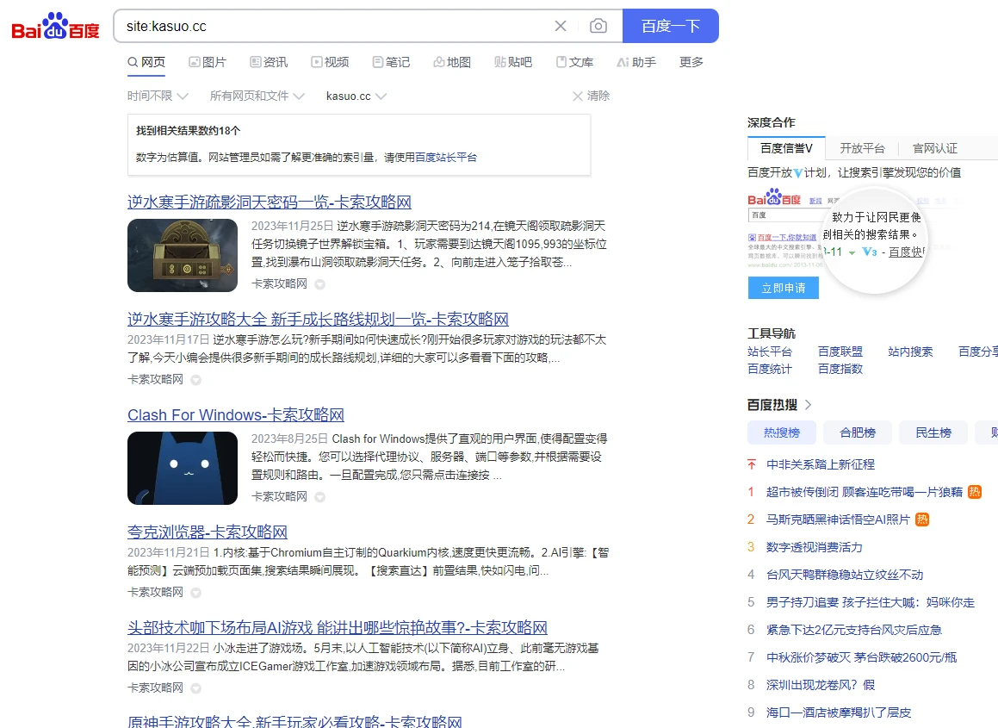Image resolution: width=998 pixels, height=728 pixels.
Task: Expand the kasuo.cc site filter
Action: click(x=356, y=96)
